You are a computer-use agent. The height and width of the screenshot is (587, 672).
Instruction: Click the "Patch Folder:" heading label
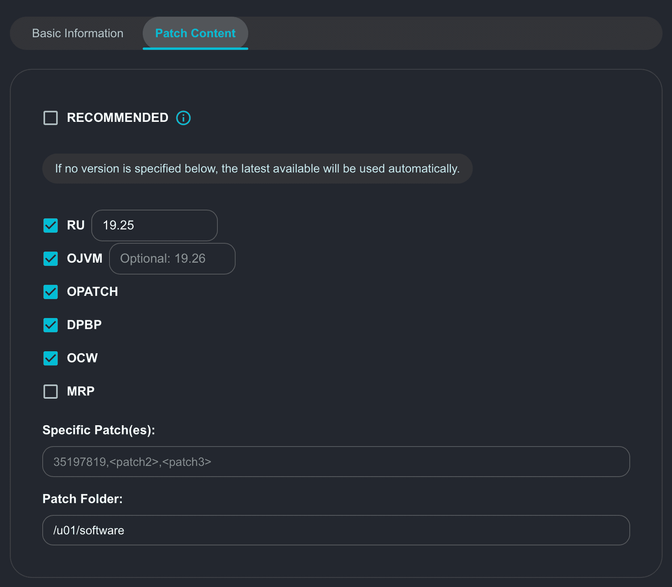82,499
